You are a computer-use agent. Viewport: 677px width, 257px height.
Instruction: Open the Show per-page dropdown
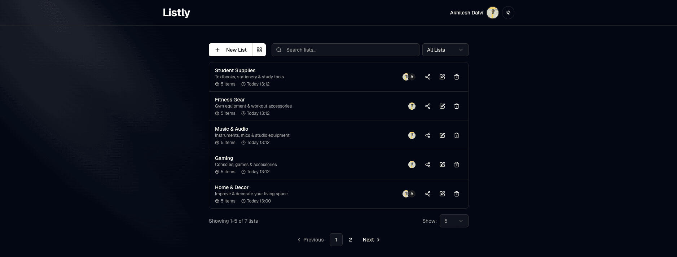(x=453, y=221)
